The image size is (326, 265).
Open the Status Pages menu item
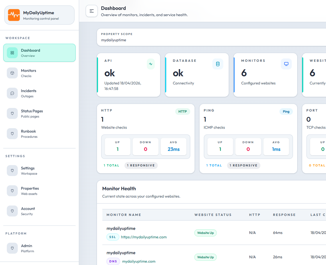click(x=40, y=113)
